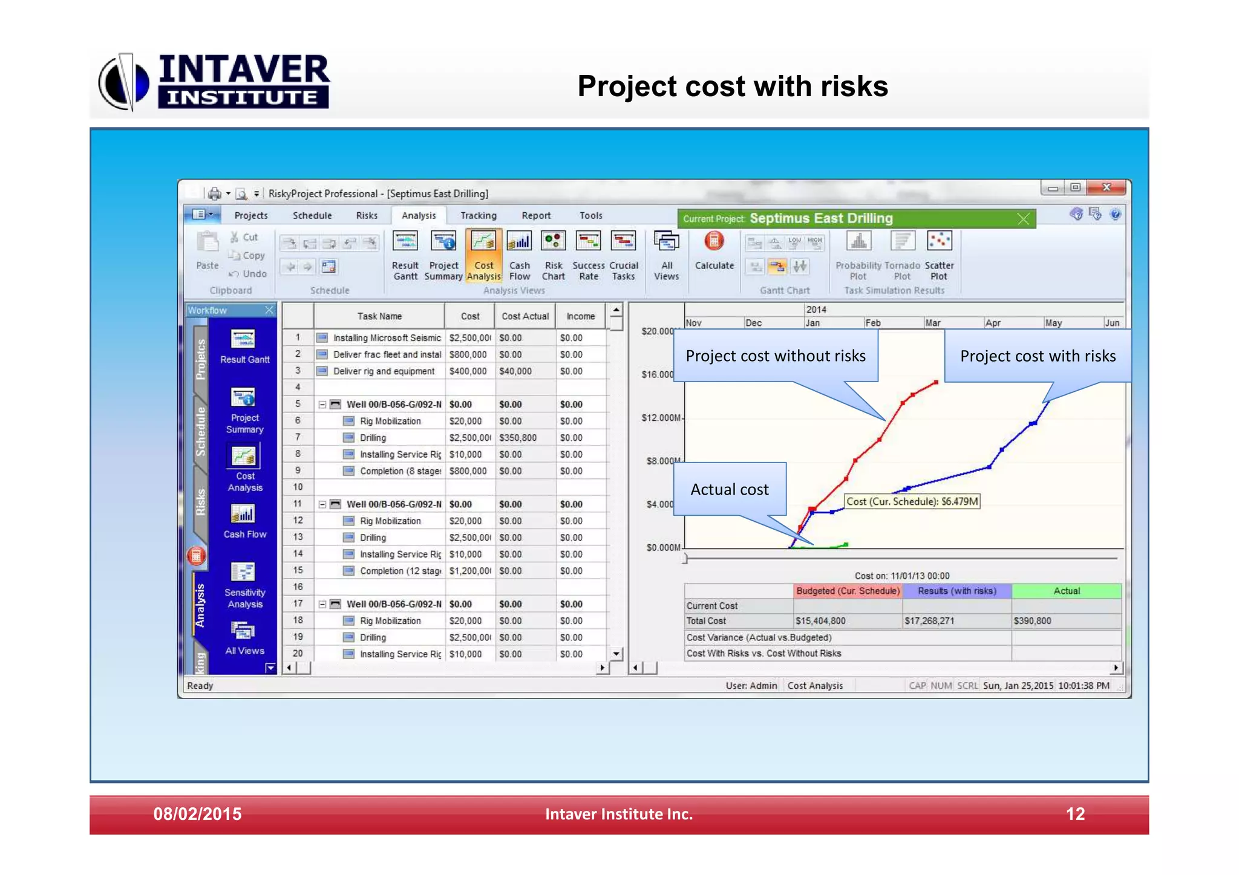1239x875 pixels.
Task: Select the Analysis vertical sidebar tab
Action: click(x=200, y=605)
